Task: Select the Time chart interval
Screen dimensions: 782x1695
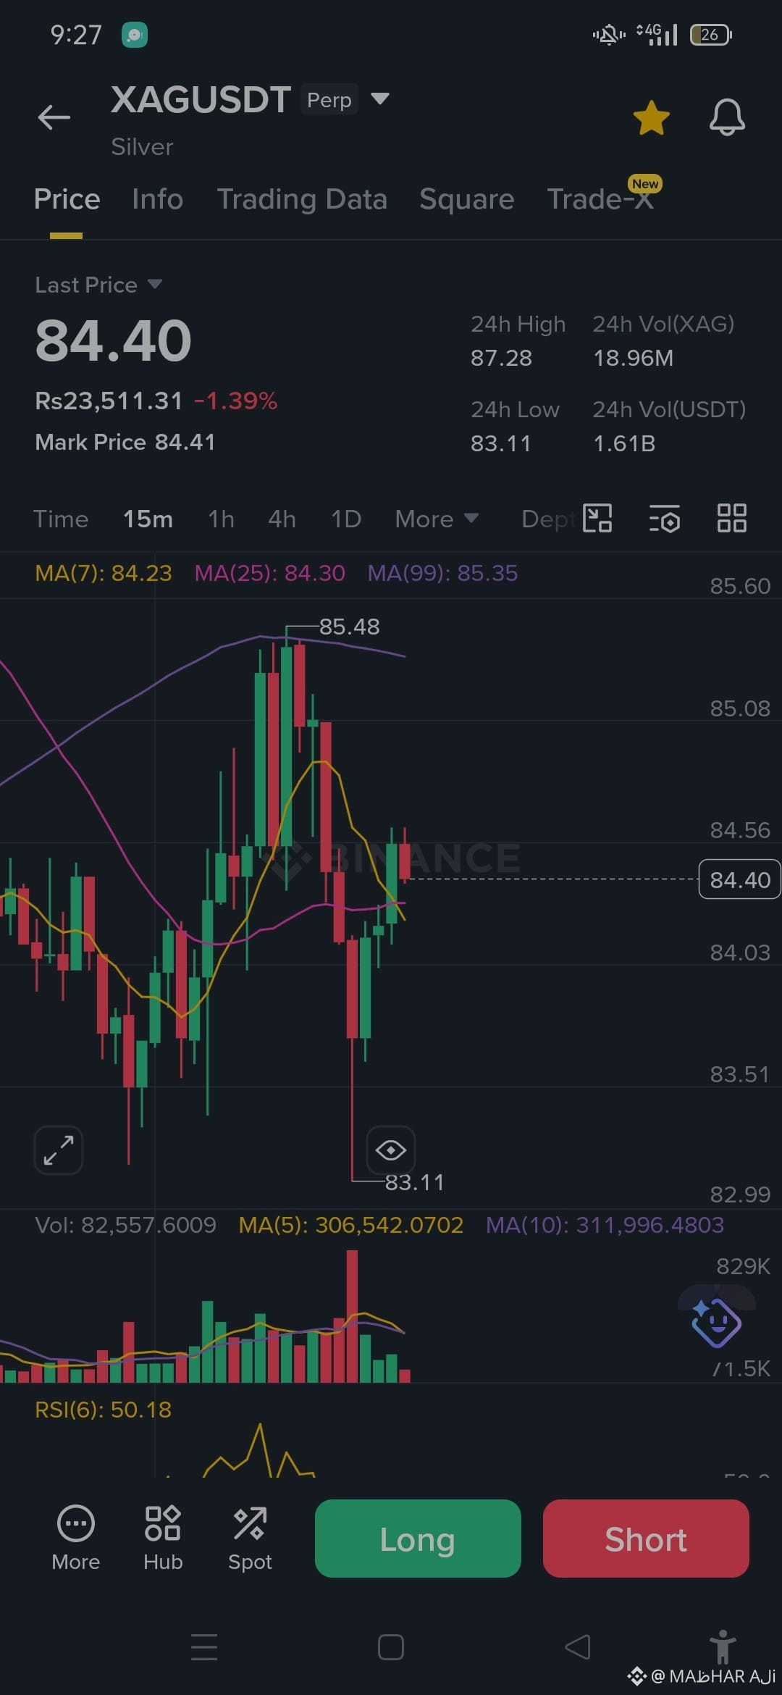Action: (61, 519)
